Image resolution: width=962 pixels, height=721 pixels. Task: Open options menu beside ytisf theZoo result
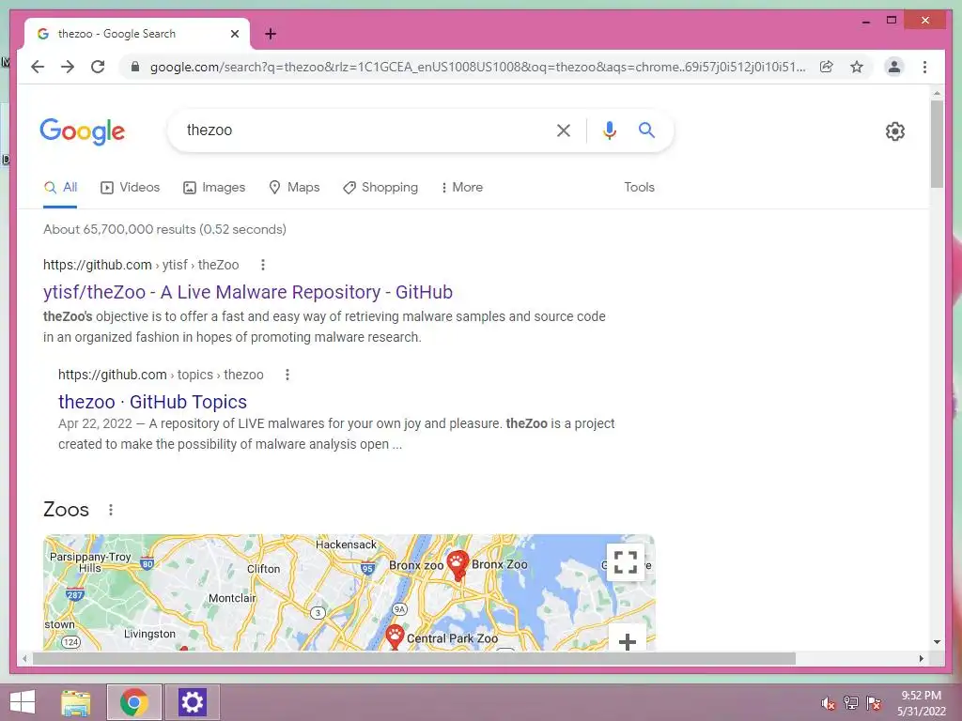[x=263, y=265]
